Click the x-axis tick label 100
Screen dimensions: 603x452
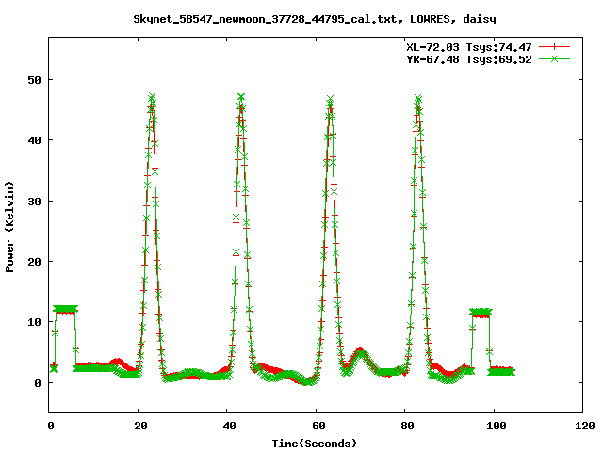497,426
